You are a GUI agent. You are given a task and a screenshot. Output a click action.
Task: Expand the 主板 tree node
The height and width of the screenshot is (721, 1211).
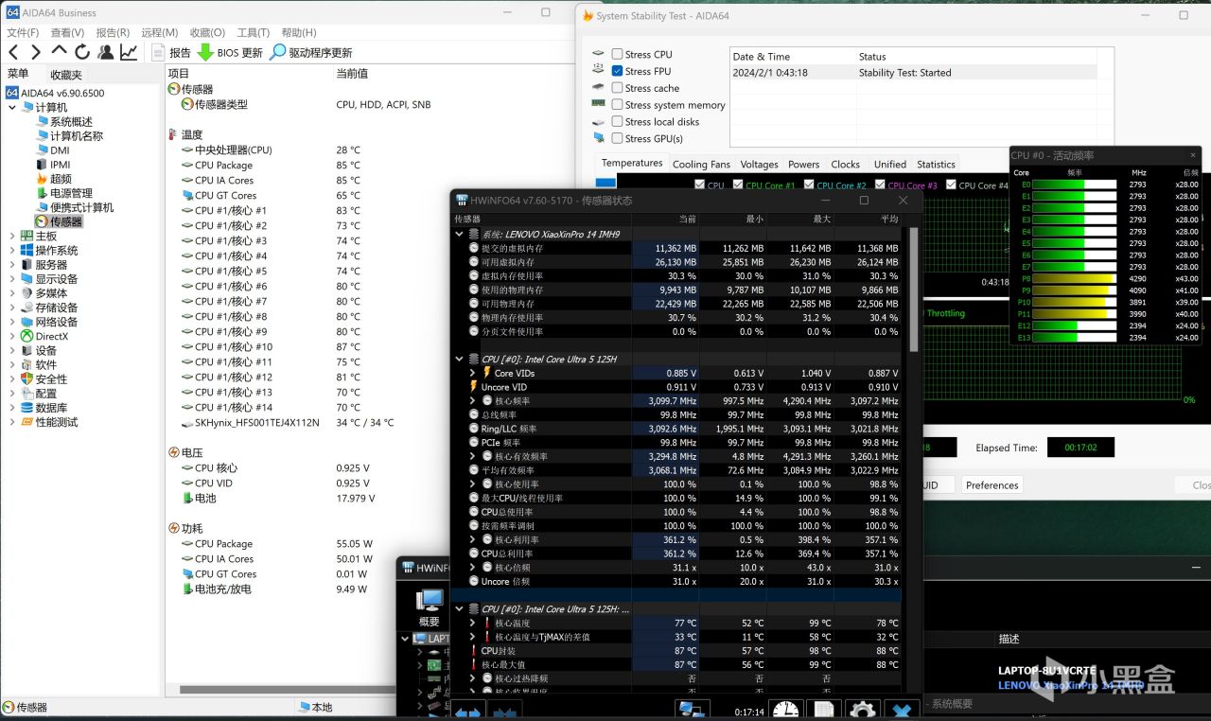click(12, 236)
